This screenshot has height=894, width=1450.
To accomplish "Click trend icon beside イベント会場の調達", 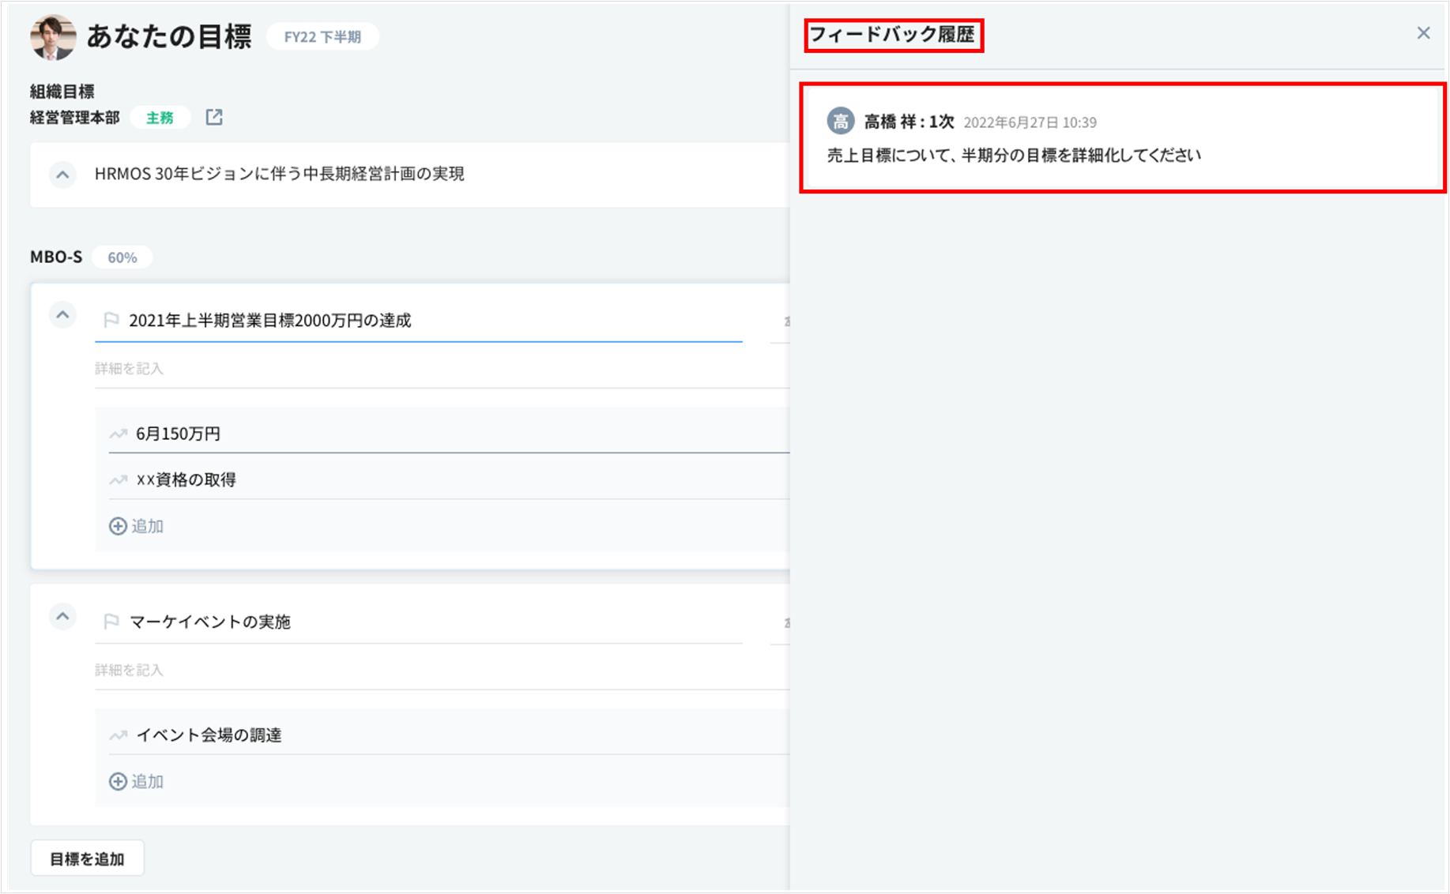I will coord(119,735).
